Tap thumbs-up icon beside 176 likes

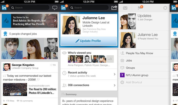pyautogui.click(x=4, y=101)
